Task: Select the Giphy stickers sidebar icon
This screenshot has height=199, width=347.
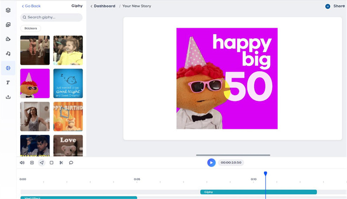Action: coord(8,68)
